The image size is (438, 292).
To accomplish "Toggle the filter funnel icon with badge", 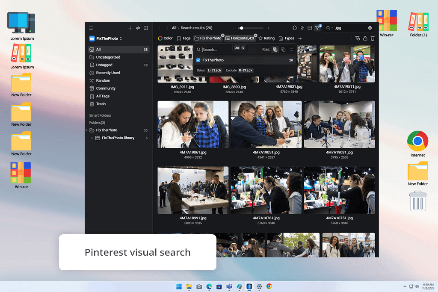I will [318, 28].
